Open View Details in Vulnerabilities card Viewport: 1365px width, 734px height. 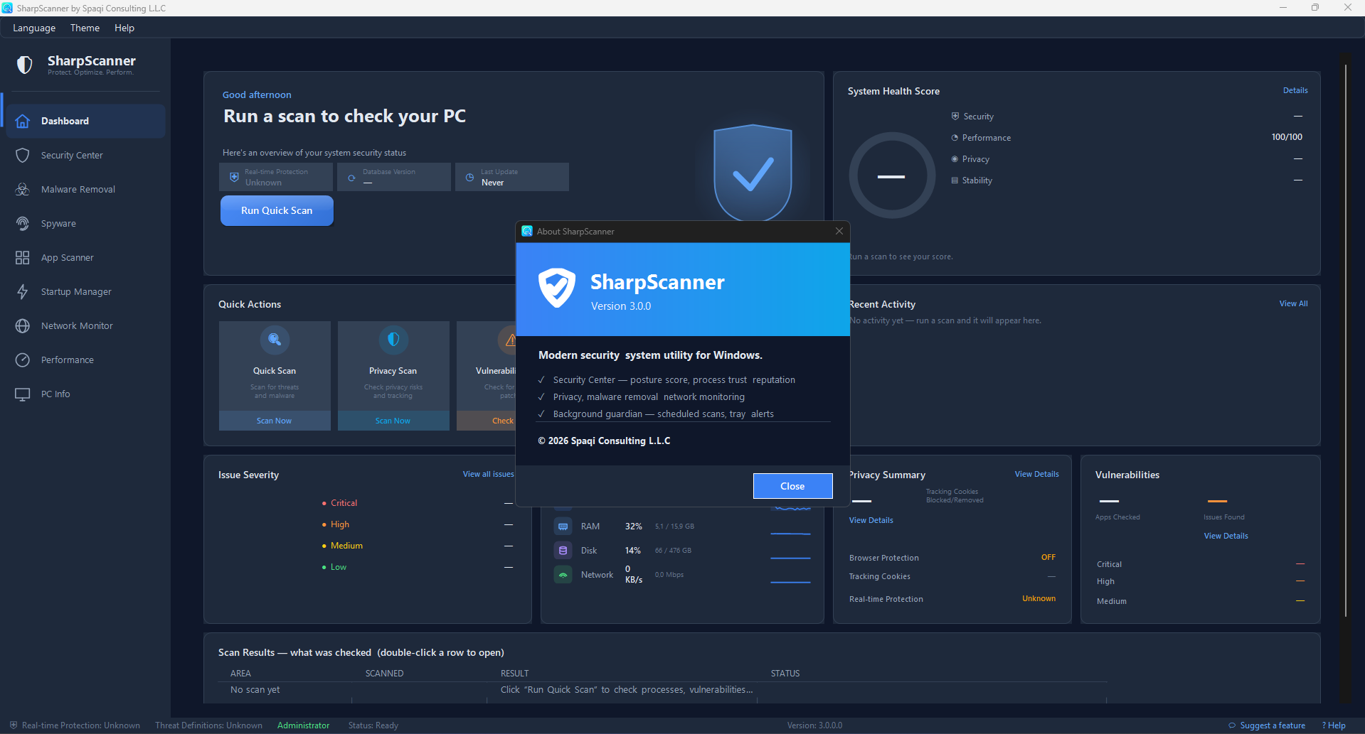(x=1226, y=536)
